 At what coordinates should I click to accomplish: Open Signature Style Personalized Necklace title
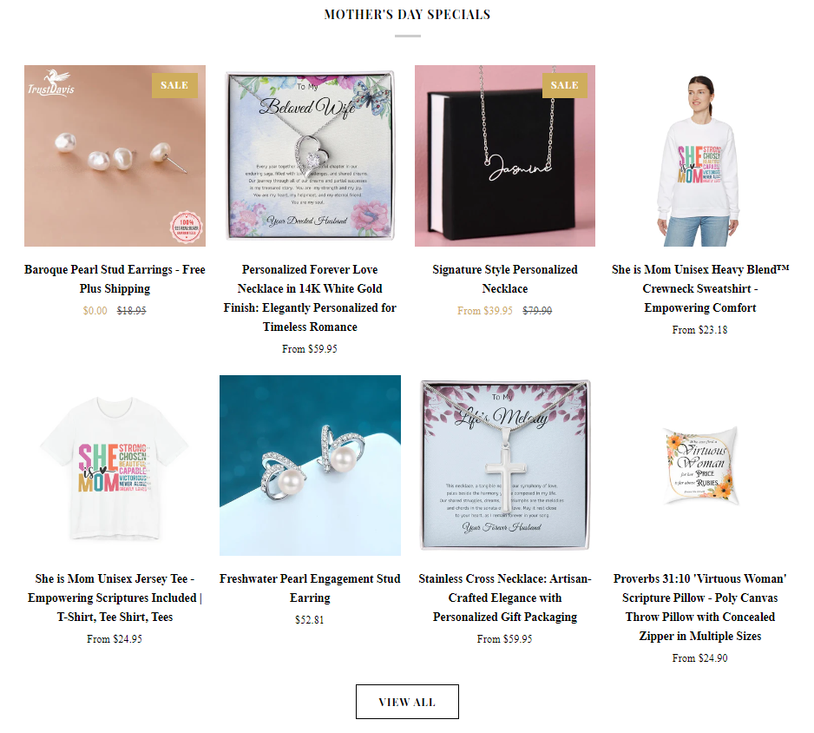point(505,279)
